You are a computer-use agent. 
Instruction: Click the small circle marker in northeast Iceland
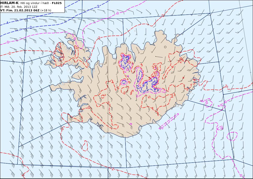pyautogui.click(x=165, y=47)
